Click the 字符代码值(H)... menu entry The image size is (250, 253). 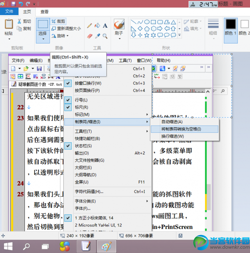pyautogui.click(x=108, y=191)
